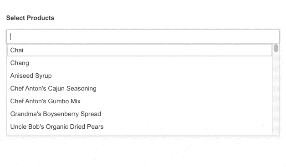286x167 pixels.
Task: Click the blinking text cursor in the input
Action: [11, 36]
